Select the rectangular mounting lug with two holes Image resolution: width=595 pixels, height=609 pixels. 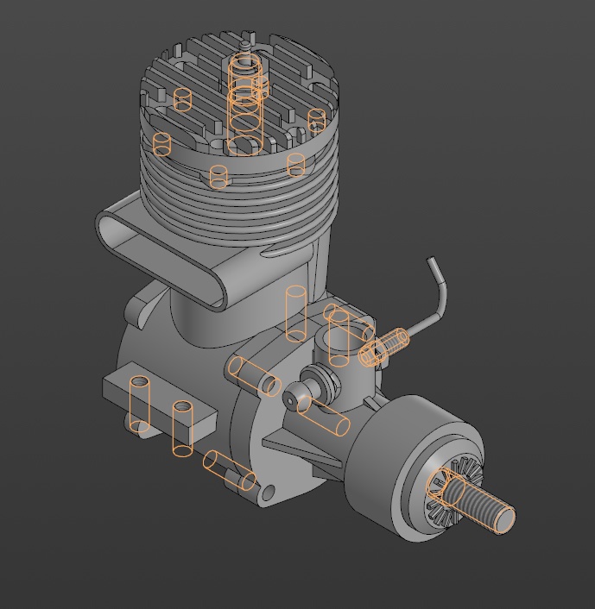point(160,401)
